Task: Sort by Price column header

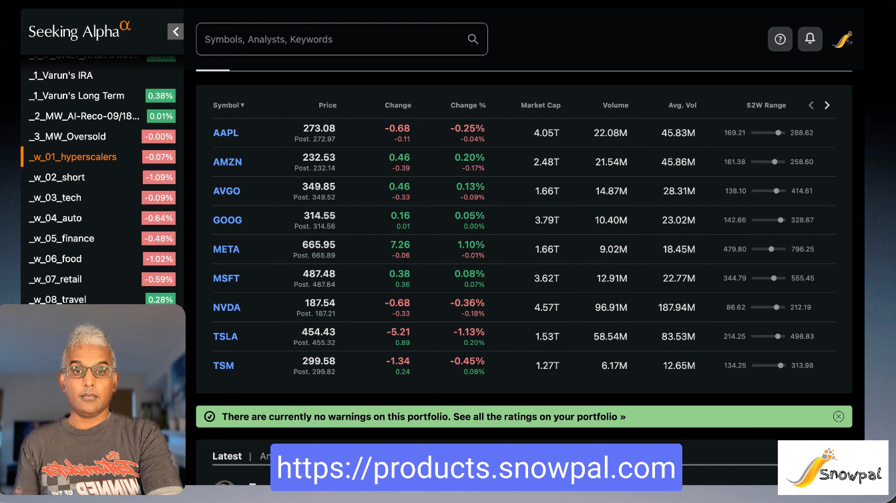Action: 327,105
